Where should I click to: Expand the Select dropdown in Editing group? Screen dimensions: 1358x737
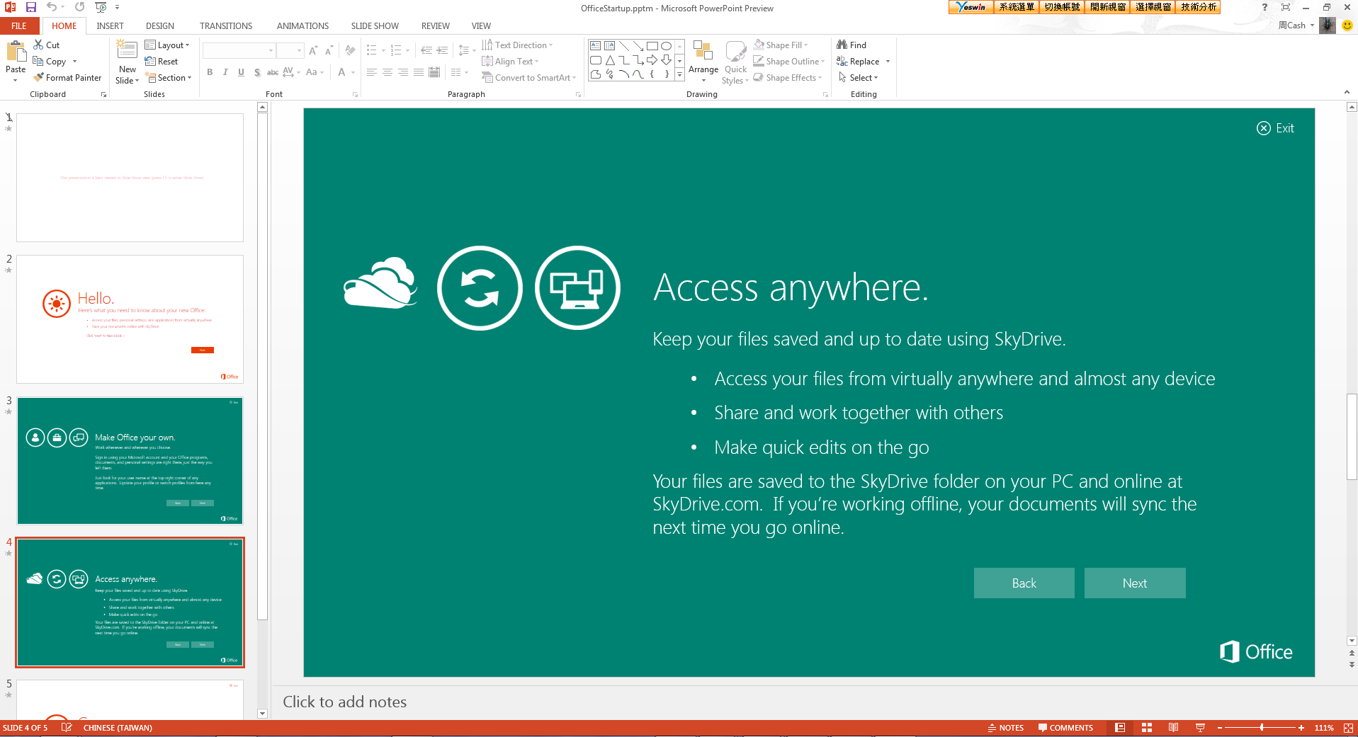point(859,78)
